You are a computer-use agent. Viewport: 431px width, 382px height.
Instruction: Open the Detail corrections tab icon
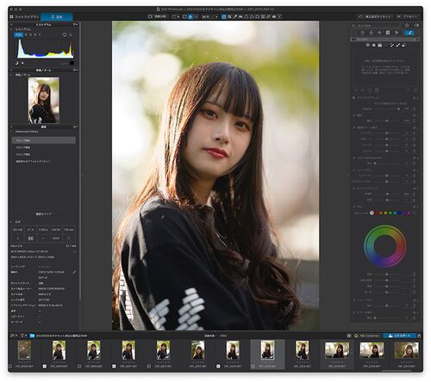pyautogui.click(x=379, y=33)
